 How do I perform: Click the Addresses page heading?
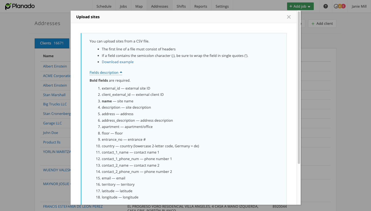tap(47, 23)
